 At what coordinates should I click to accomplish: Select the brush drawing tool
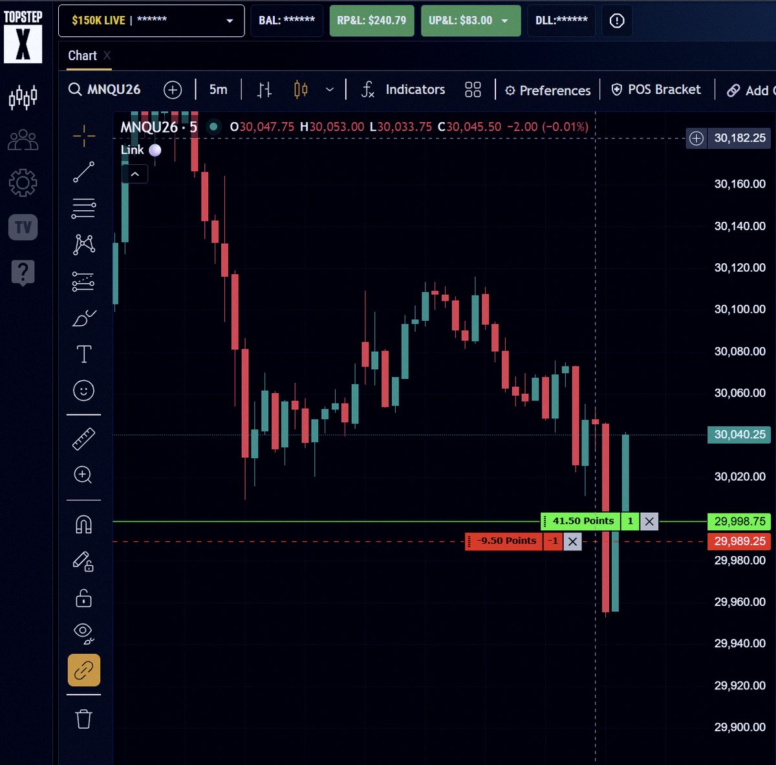pyautogui.click(x=83, y=318)
